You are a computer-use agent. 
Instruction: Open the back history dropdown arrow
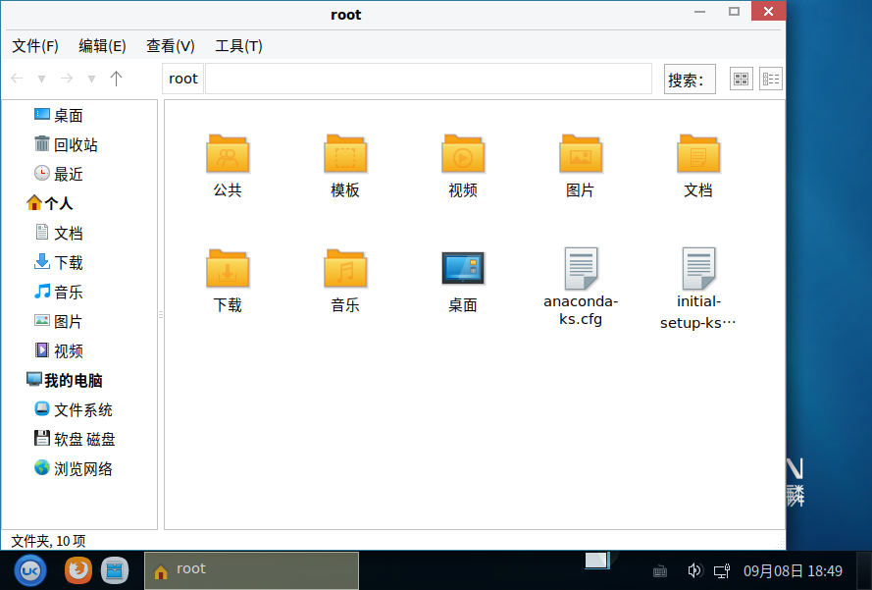tap(41, 79)
